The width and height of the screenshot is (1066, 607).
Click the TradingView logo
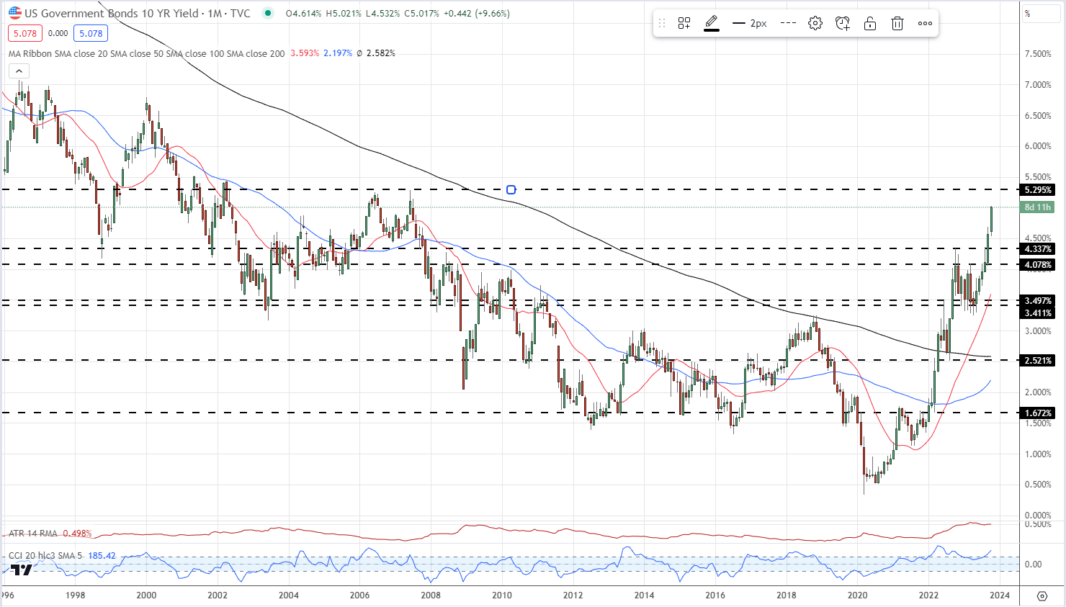point(22,569)
